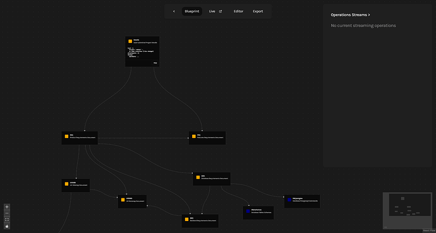Zoom out with the minus control
The width and height of the screenshot is (436, 233).
(x=7, y=213)
